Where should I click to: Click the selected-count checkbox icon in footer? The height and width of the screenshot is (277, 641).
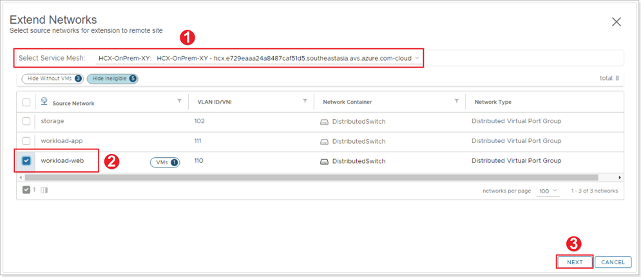coord(26,190)
